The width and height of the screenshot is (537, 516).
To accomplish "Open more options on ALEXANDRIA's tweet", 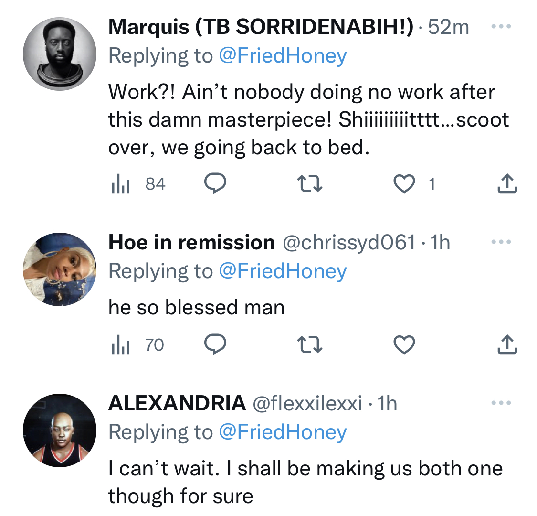I will pyautogui.click(x=501, y=403).
